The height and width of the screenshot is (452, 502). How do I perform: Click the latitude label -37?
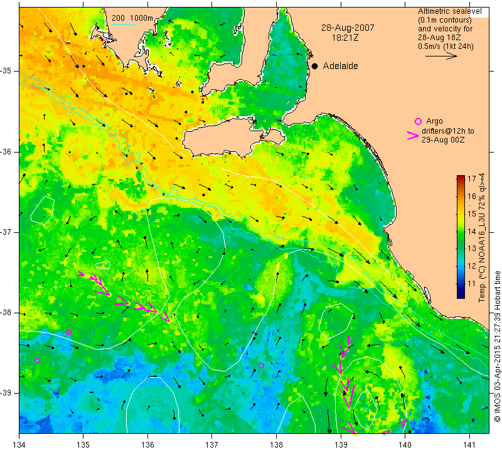point(6,232)
